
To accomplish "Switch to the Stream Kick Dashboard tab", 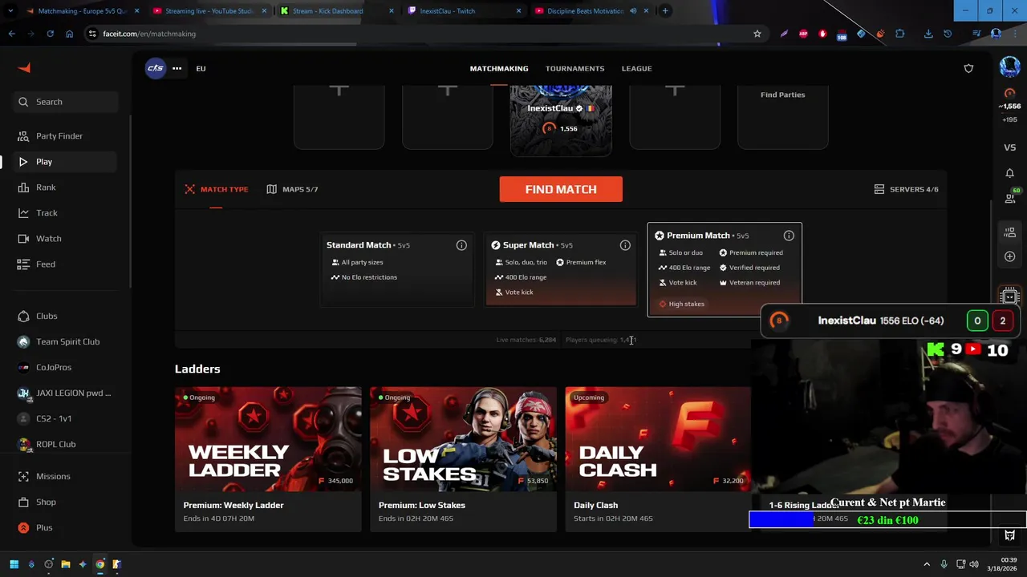I will (x=335, y=11).
